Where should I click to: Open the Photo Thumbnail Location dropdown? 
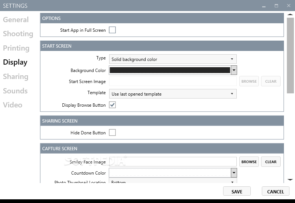(x=173, y=181)
